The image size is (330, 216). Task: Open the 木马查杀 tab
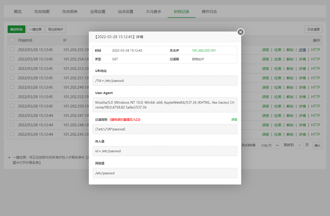point(153,11)
